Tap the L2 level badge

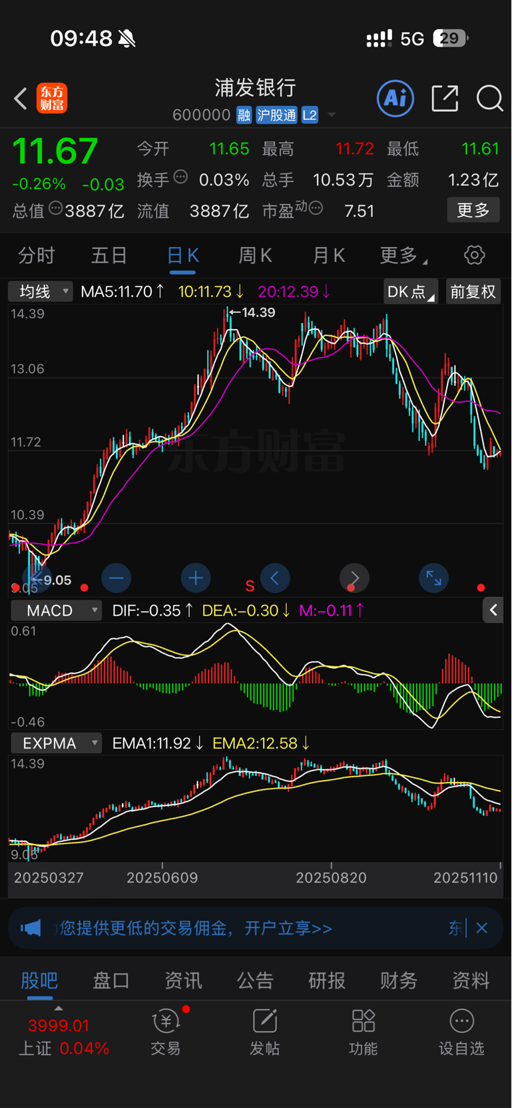coord(310,115)
